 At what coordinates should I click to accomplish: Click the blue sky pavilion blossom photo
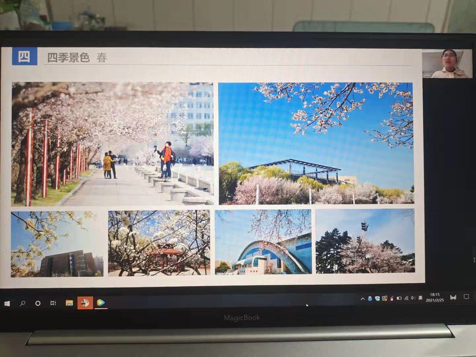pyautogui.click(x=316, y=143)
